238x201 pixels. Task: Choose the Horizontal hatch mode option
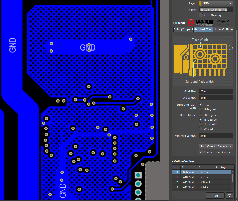(x=201, y=124)
